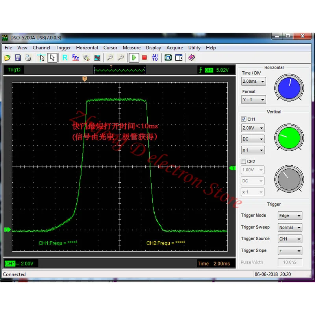Open the Time/DIV 2.00ms dropdown

tap(253, 82)
